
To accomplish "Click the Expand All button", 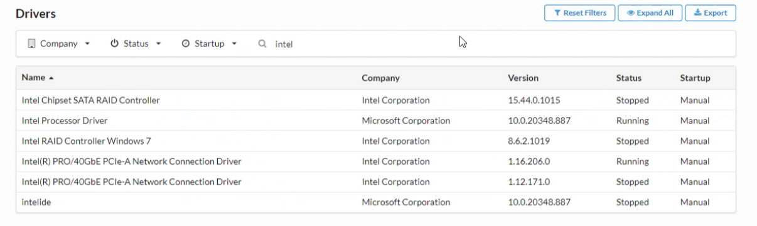I will click(x=650, y=13).
